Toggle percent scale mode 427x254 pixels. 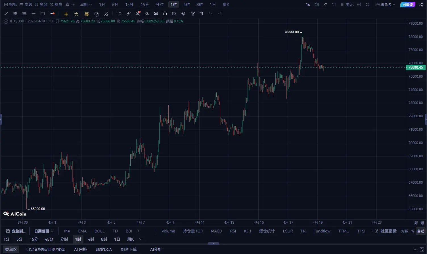point(413,231)
